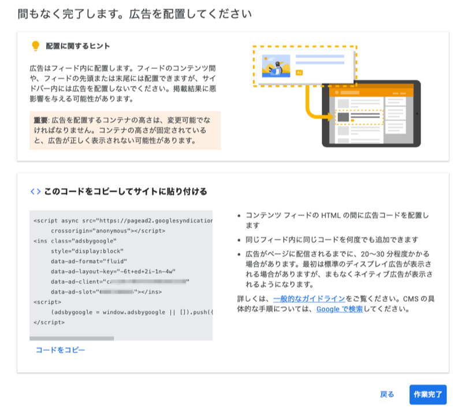Viewport: 462px width, 412px height.
Task: Click the bullet 同じフィード内に同じコード
Action: coord(331,239)
